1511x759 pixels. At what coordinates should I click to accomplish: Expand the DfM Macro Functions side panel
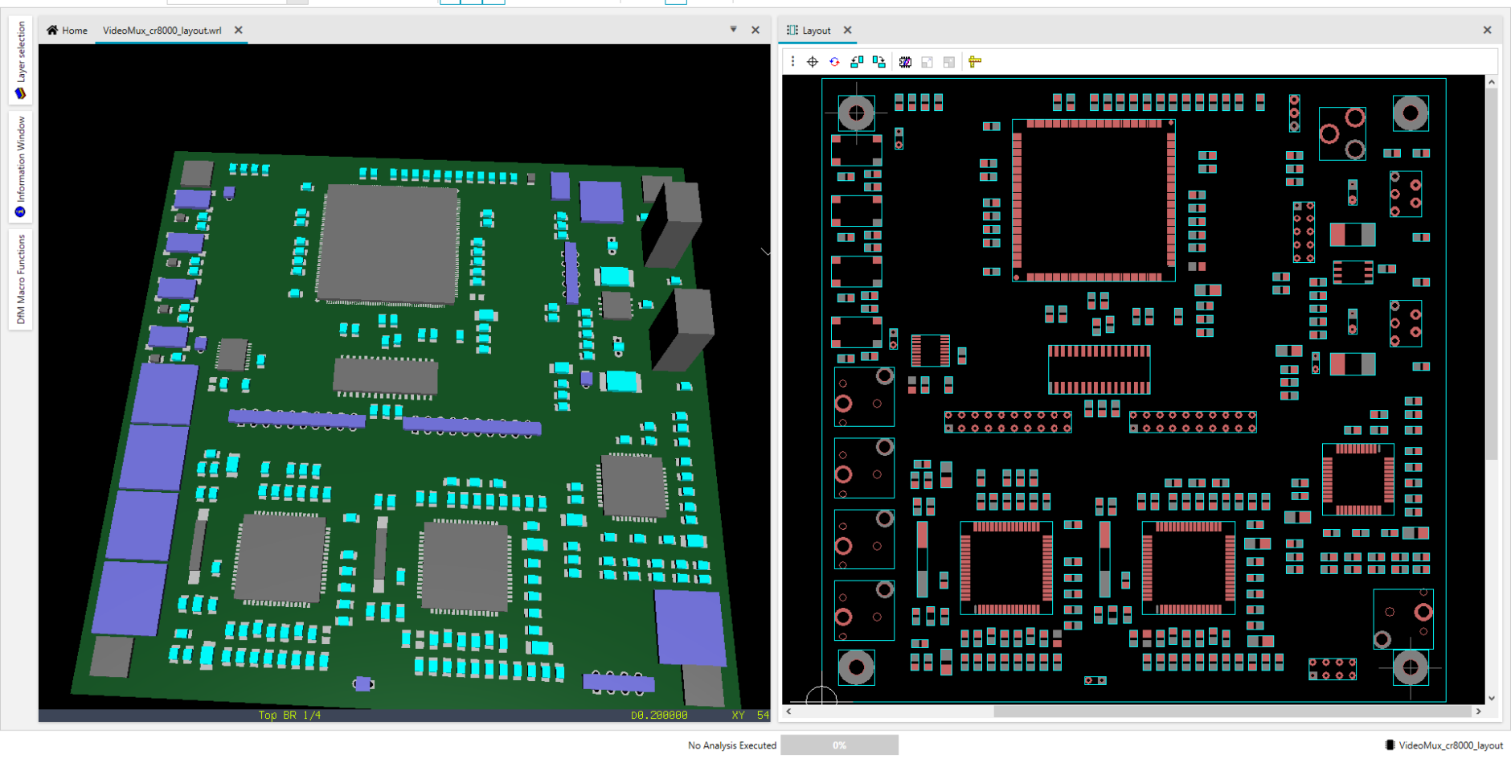[x=21, y=279]
